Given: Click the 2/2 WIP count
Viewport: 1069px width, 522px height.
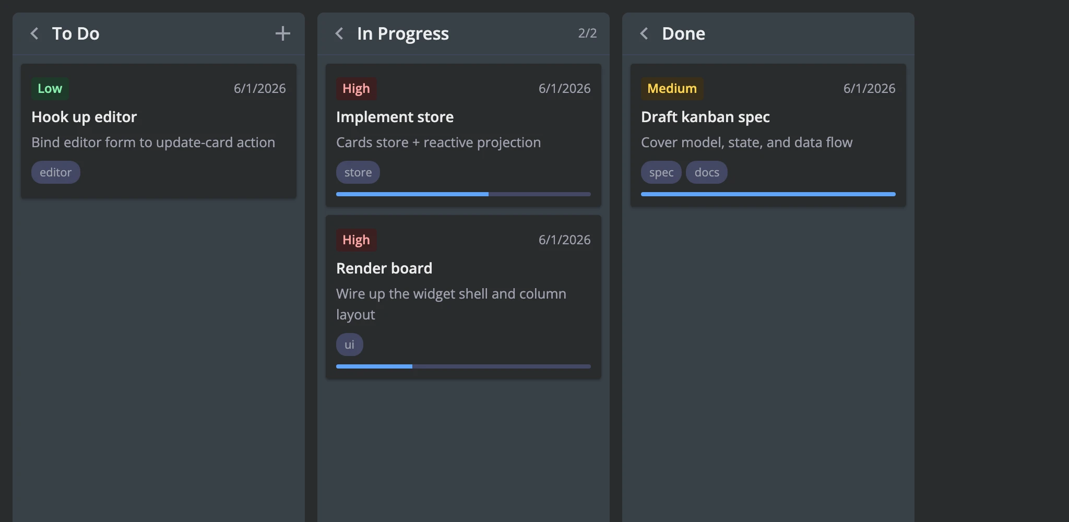Looking at the screenshot, I should click(x=587, y=33).
